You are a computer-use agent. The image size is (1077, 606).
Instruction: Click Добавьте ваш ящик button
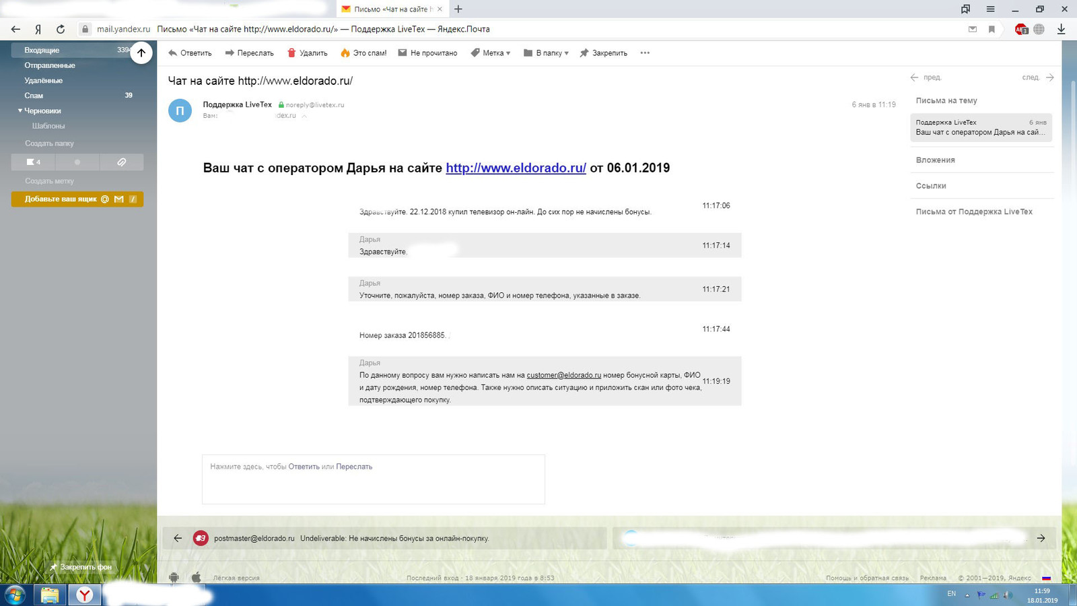tap(77, 199)
